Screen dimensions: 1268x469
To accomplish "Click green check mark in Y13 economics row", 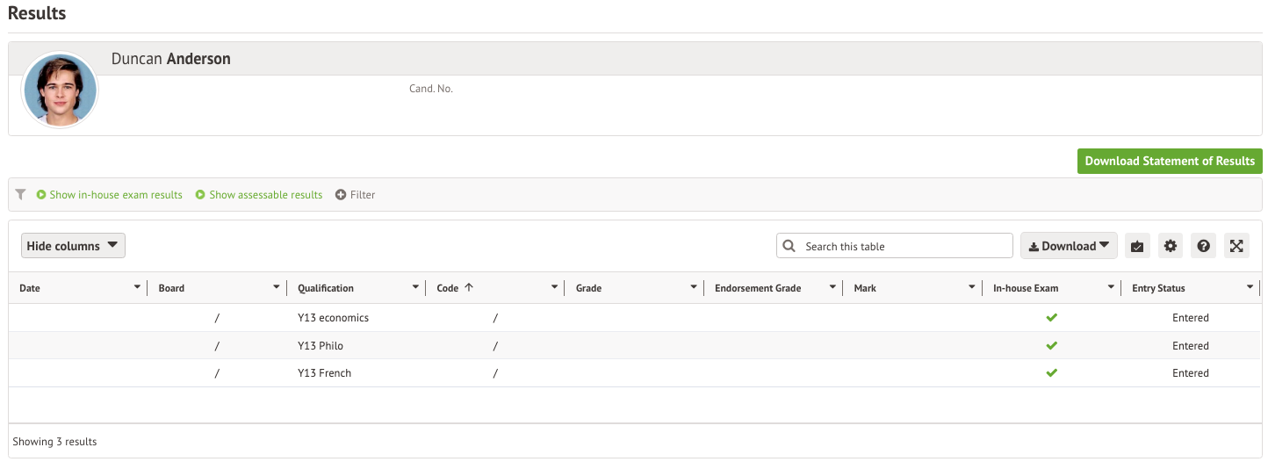I will tap(1051, 318).
